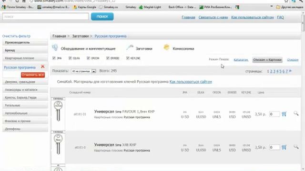Open Универсал Sima X48 product title
This screenshot has width=305, height=171.
coord(115,145)
